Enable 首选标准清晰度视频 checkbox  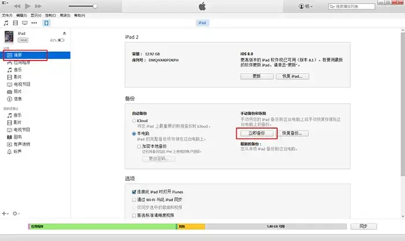134,215
